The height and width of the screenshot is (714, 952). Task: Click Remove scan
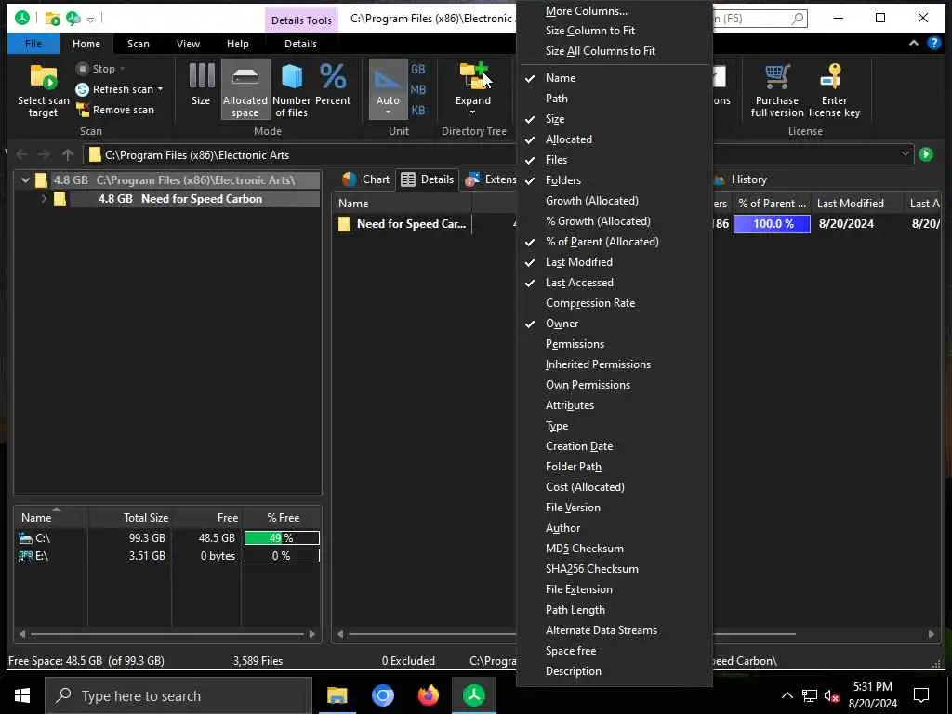pos(115,110)
